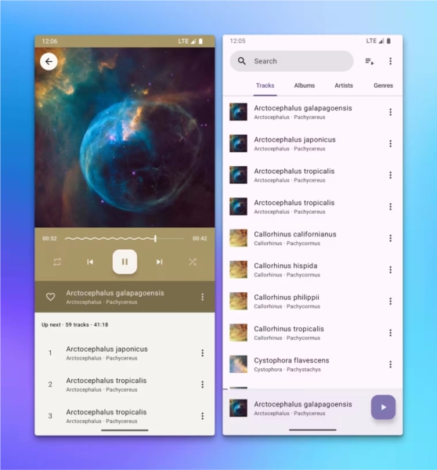
Task: Open options for now playing track
Action: point(202,297)
